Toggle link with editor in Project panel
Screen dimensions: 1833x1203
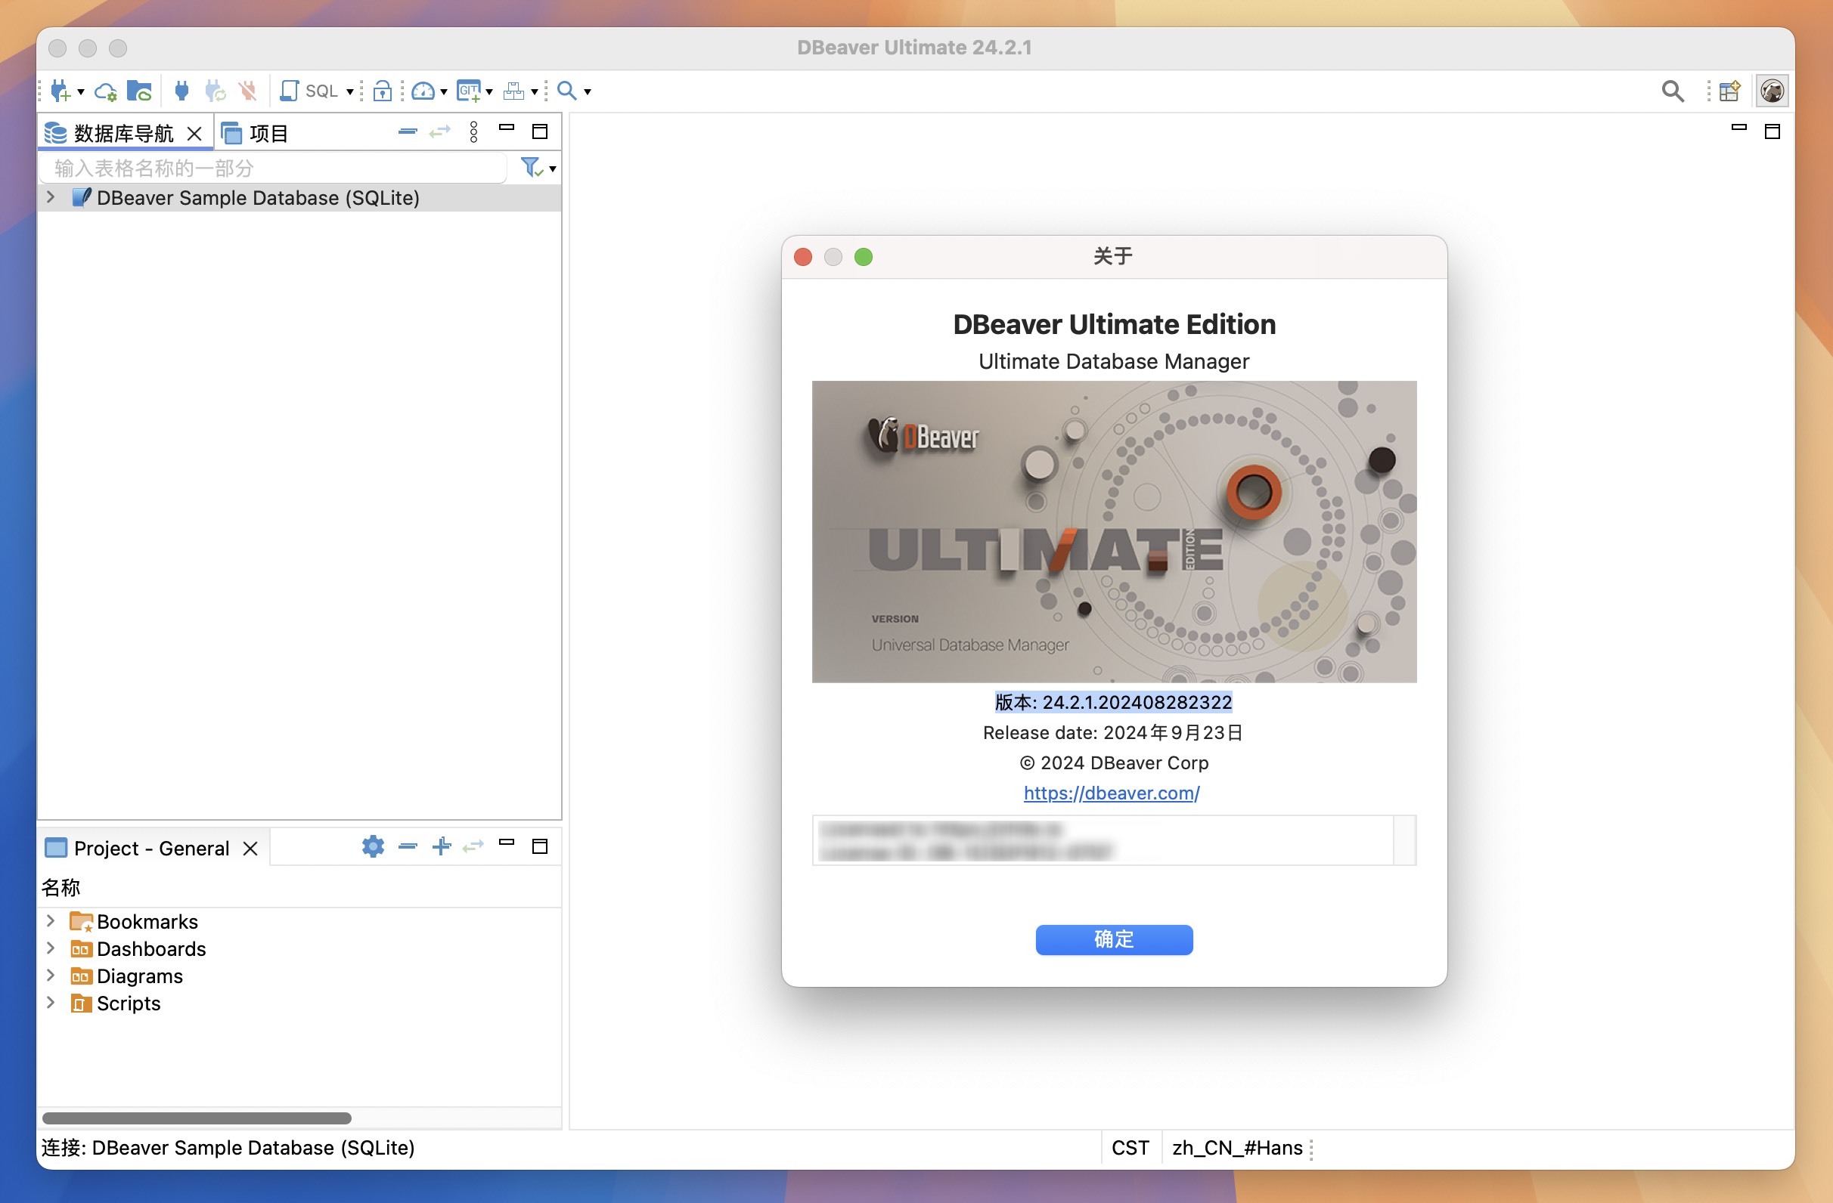(x=473, y=846)
